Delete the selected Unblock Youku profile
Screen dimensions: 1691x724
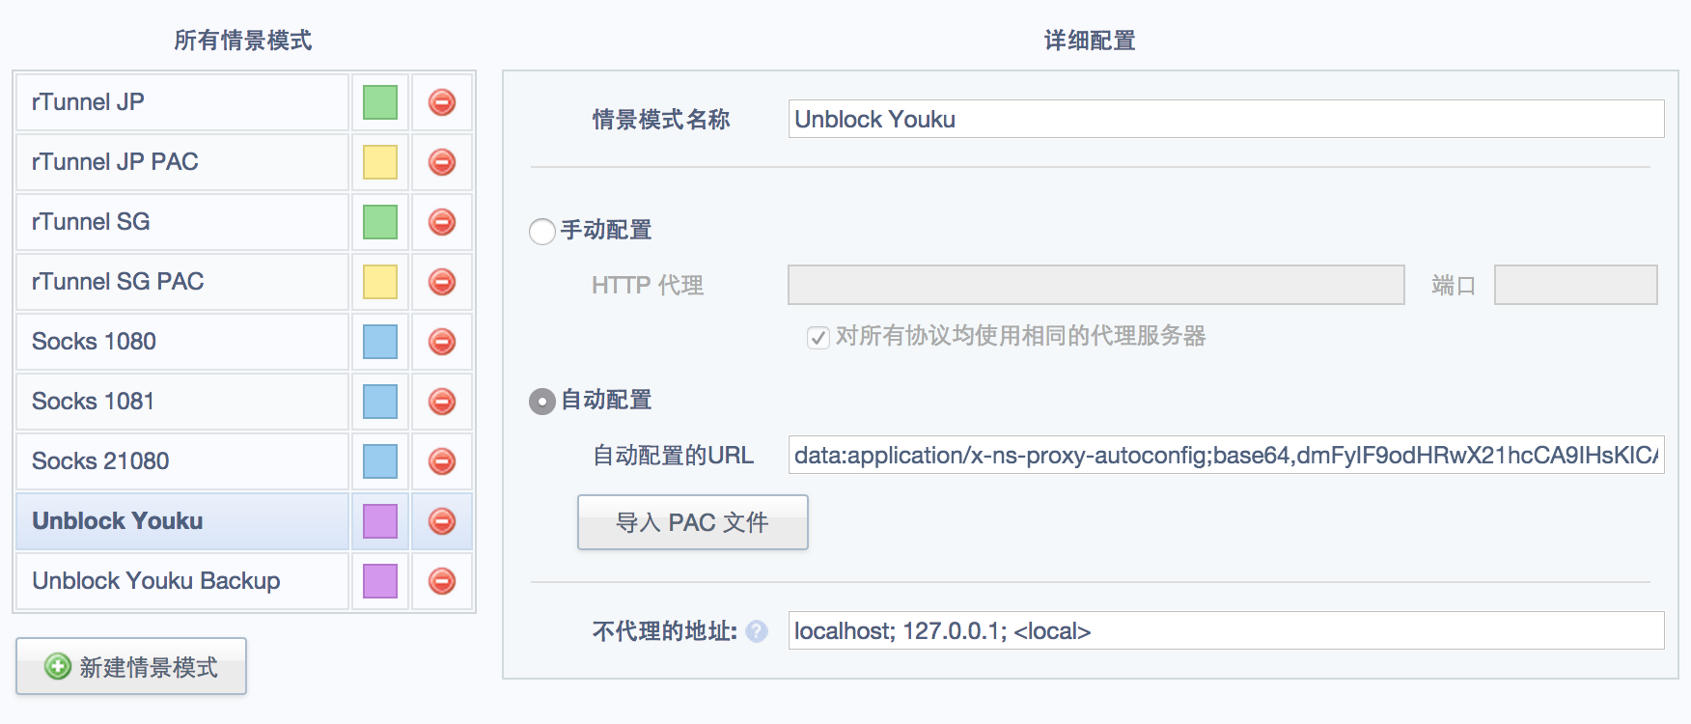coord(442,521)
